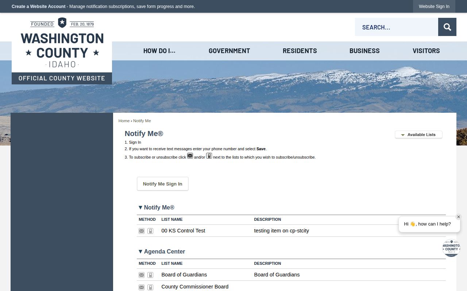This screenshot has height=291, width=467.
Task: Subscribe by text to Board of Guardians
Action: coord(150,275)
